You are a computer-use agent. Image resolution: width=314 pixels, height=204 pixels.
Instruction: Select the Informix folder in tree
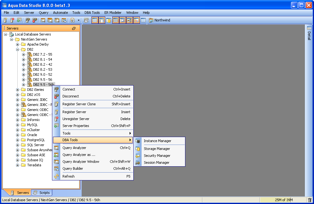(33, 120)
